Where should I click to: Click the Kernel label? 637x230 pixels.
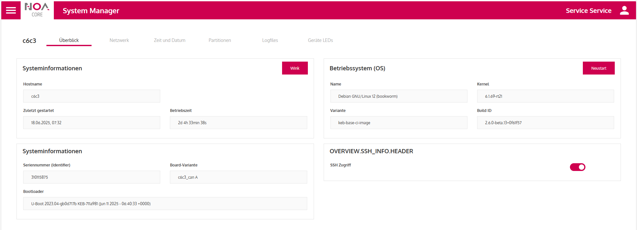(483, 84)
